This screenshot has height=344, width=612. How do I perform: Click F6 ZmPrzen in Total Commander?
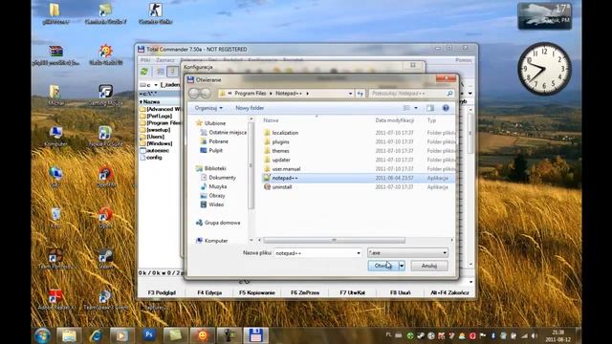tap(305, 292)
